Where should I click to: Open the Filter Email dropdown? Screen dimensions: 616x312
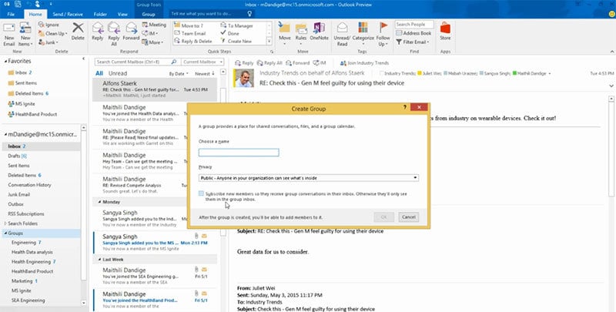(413, 42)
